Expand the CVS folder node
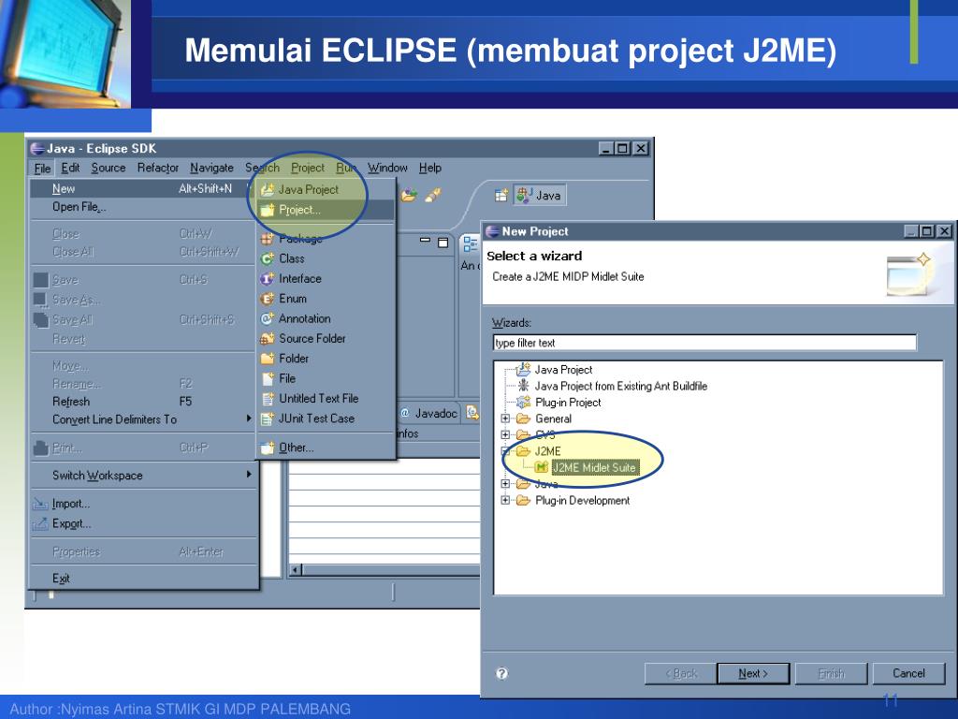This screenshot has height=719, width=958. (505, 434)
